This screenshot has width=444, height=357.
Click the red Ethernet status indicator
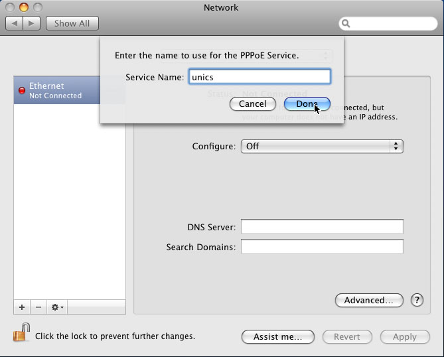(22, 90)
